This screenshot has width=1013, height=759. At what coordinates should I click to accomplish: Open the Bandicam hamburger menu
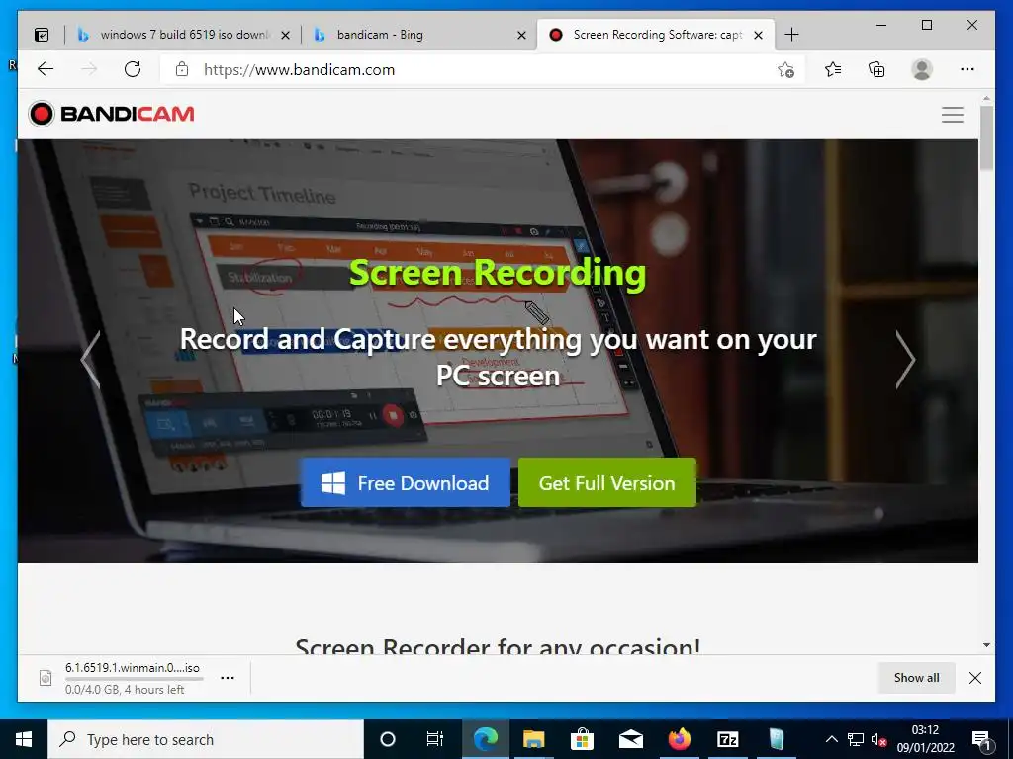953,115
